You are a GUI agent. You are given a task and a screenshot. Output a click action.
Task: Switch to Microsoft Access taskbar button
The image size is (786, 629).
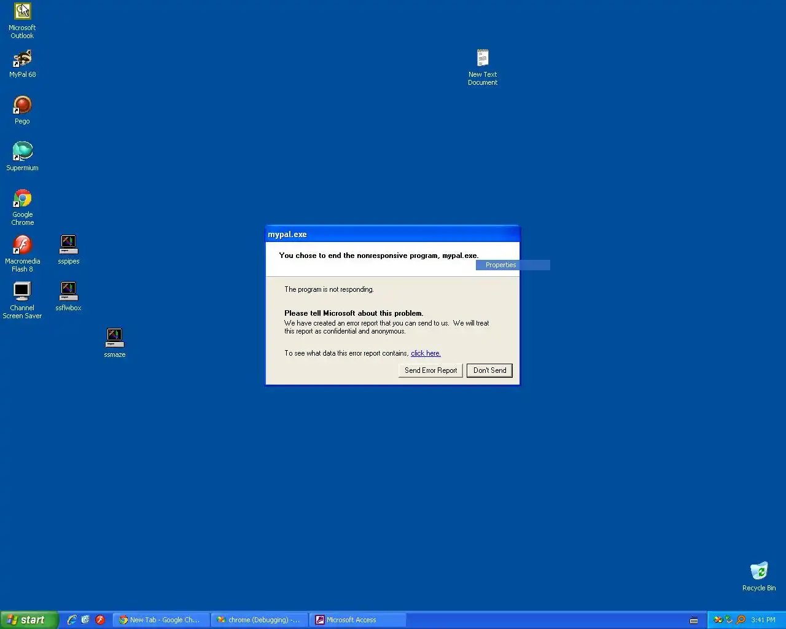tap(357, 620)
